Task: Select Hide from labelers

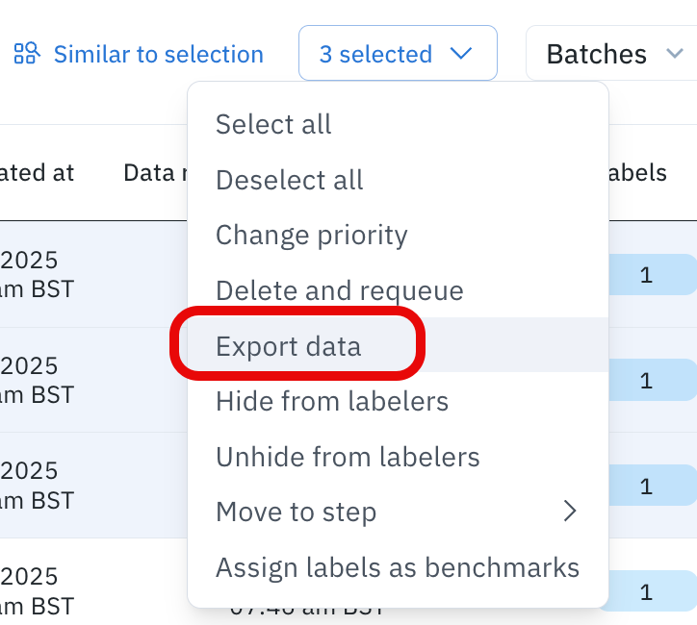Action: click(x=332, y=401)
